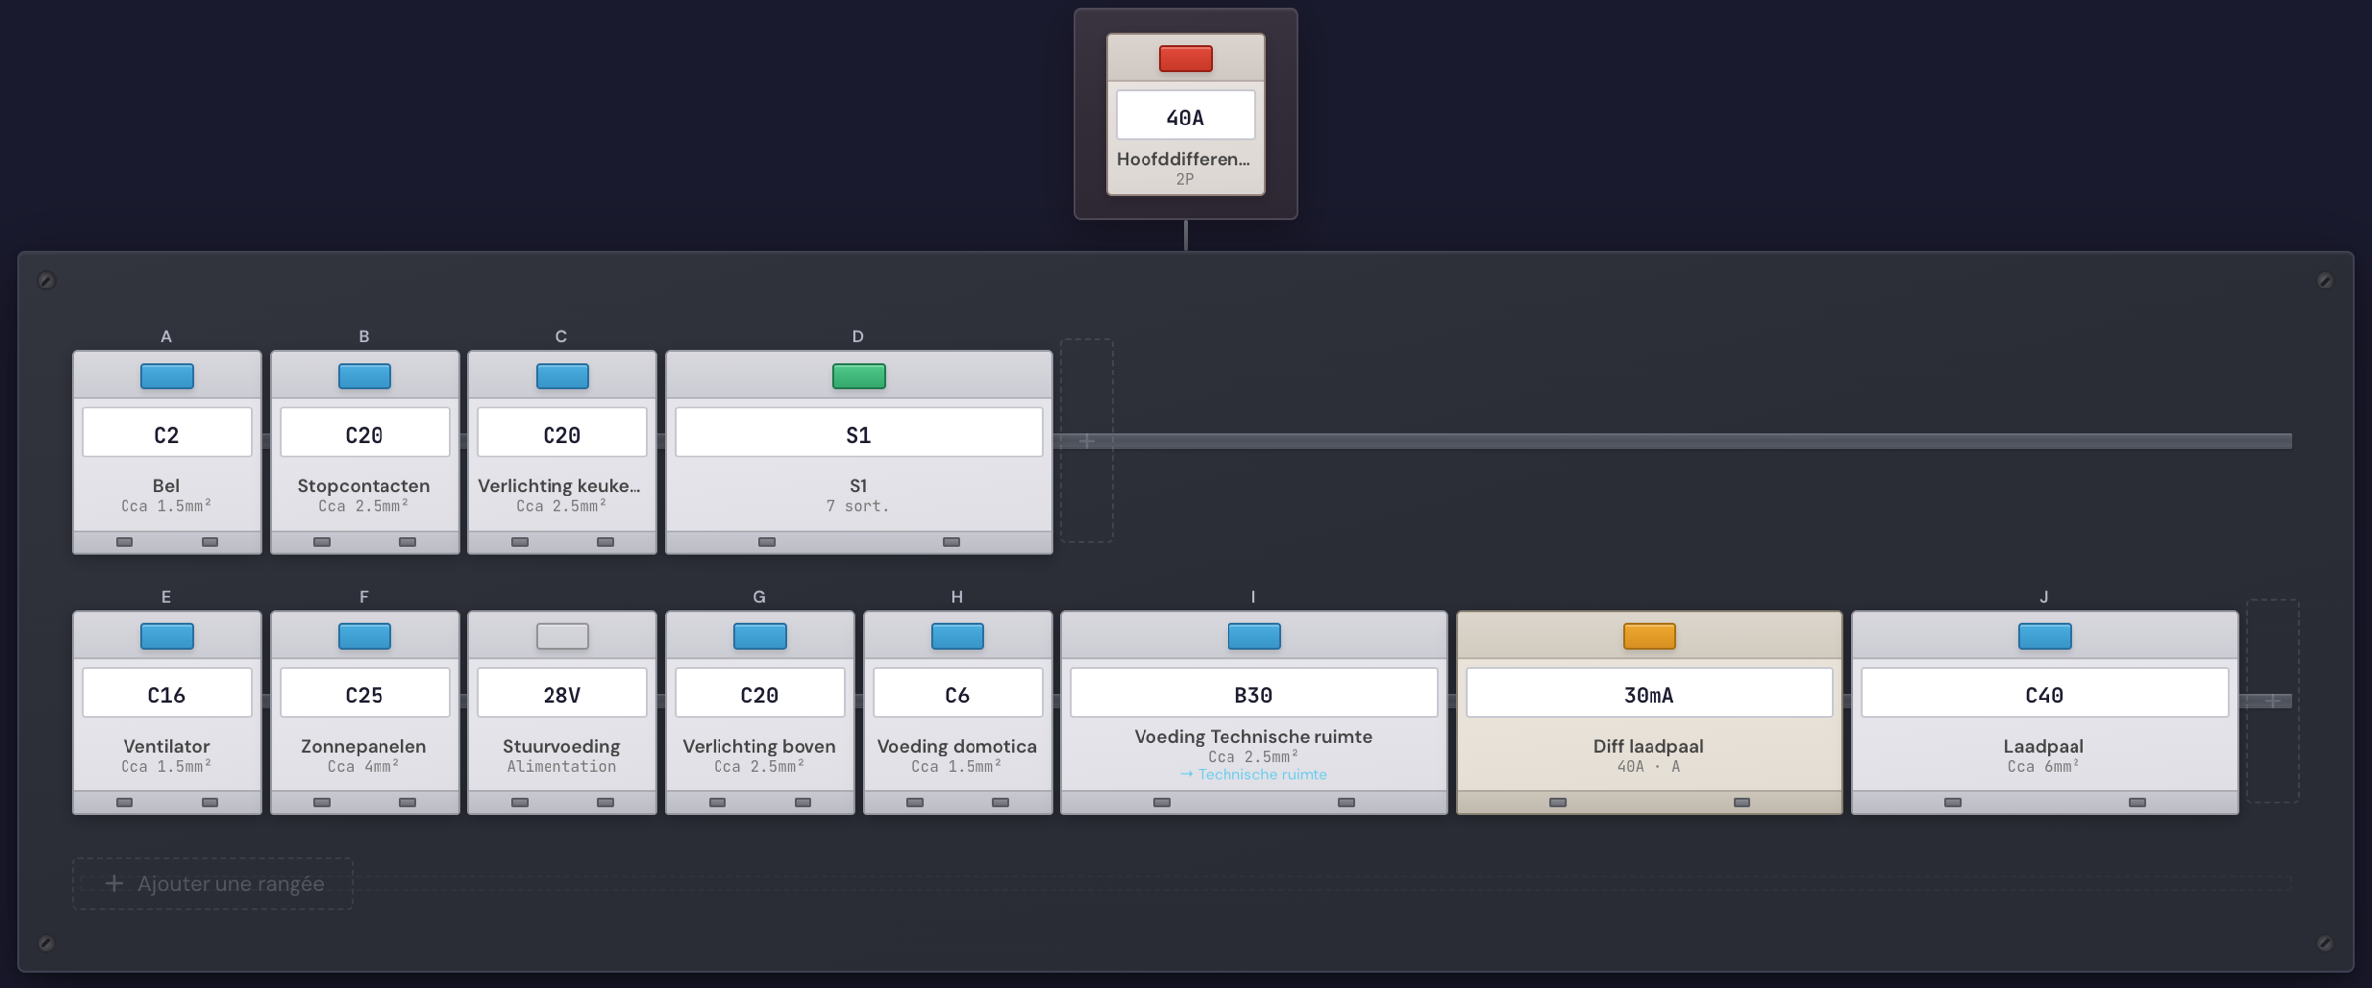The height and width of the screenshot is (988, 2372).
Task: Open the 'Technische ruimte' link
Action: coord(1253,775)
